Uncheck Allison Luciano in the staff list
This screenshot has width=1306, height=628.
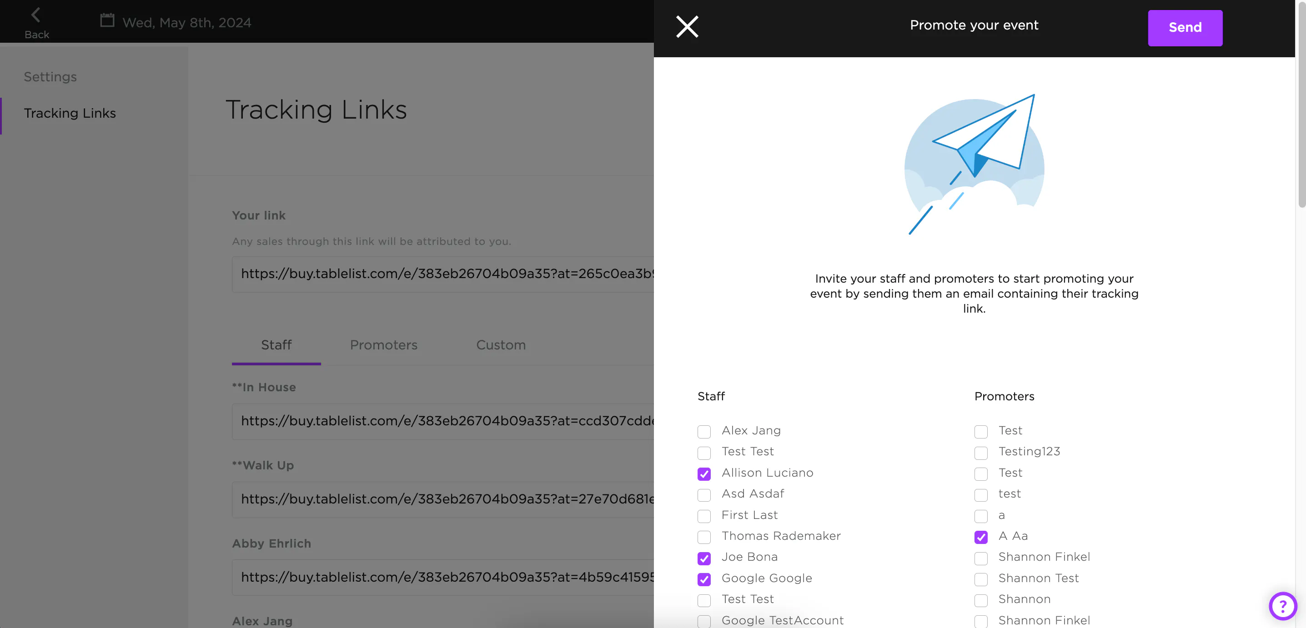tap(703, 473)
